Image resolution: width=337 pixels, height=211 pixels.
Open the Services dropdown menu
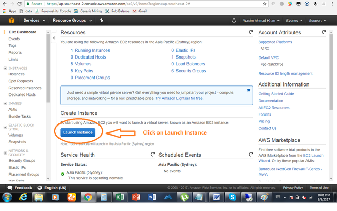34,20
